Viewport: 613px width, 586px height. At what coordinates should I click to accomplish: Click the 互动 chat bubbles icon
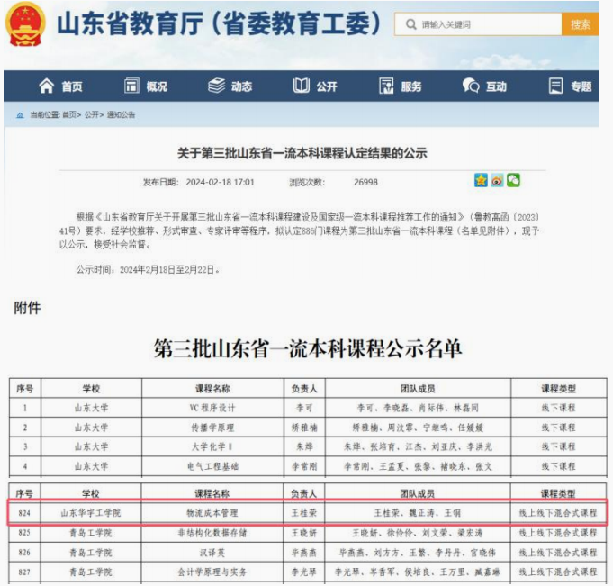tap(471, 86)
